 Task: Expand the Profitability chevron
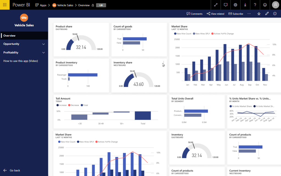click(43, 53)
